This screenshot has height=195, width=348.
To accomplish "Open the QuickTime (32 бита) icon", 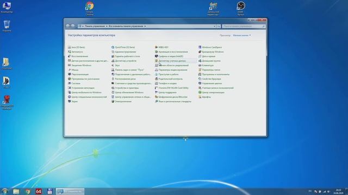I will (x=113, y=47).
